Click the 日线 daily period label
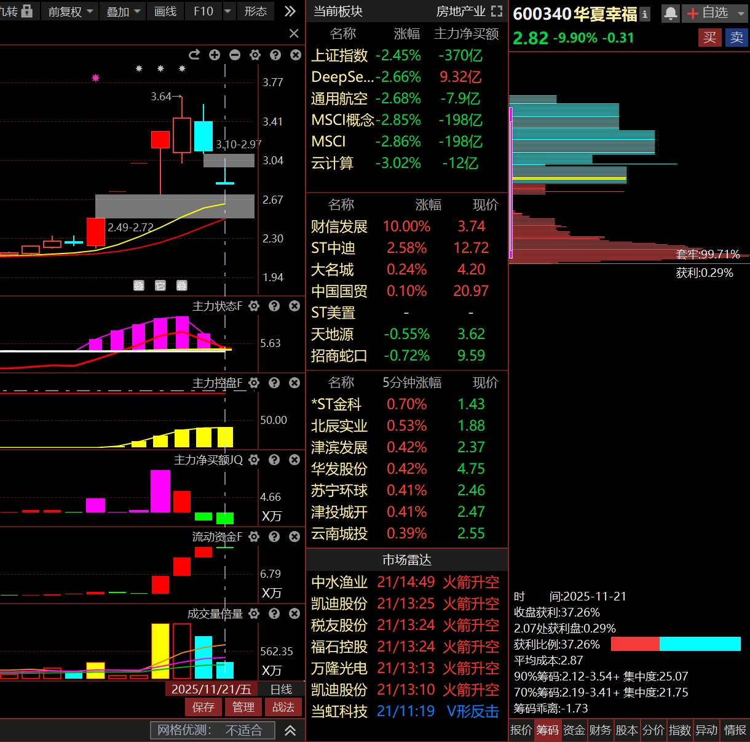This screenshot has height=742, width=750. (282, 689)
